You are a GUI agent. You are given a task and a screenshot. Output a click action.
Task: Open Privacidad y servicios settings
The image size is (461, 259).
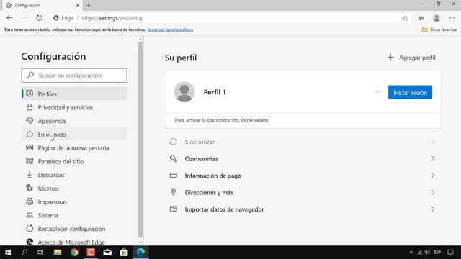[x=74, y=107]
